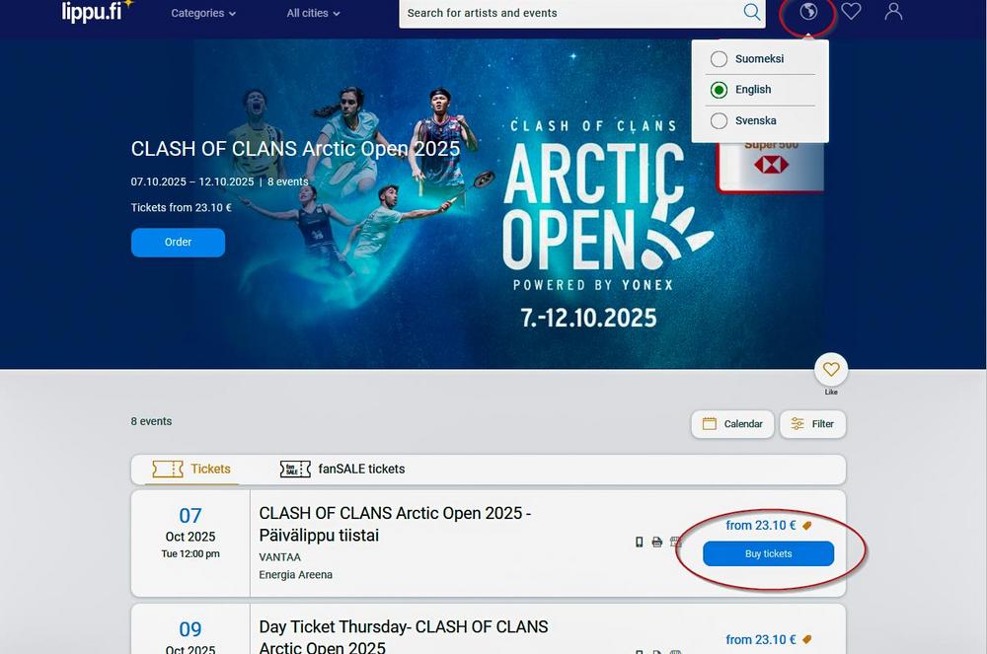Click the blue Order button
Image resolution: width=987 pixels, height=654 pixels.
(178, 242)
